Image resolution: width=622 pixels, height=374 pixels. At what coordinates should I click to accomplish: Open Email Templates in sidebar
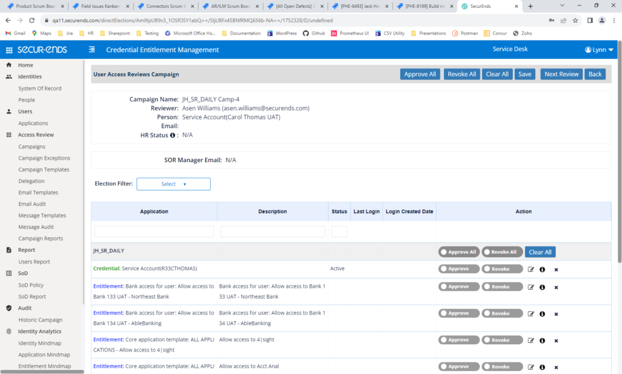38,192
